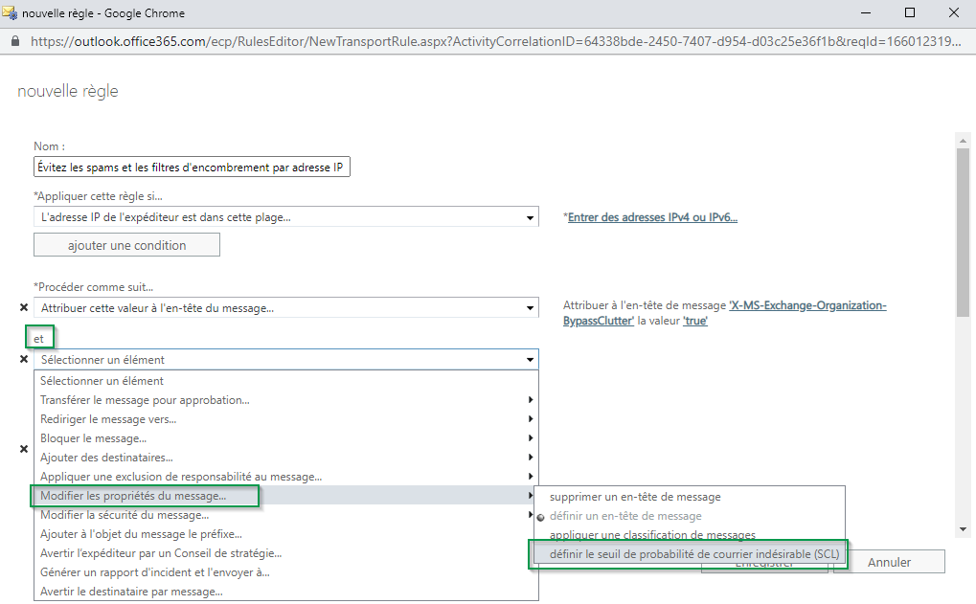This screenshot has height=604, width=976.
Task: Choose 'Générer un rapport d'incident' option
Action: coord(154,572)
